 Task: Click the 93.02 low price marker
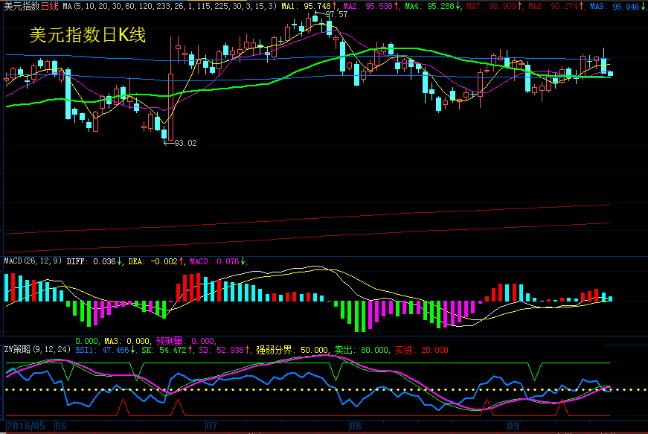coord(185,143)
